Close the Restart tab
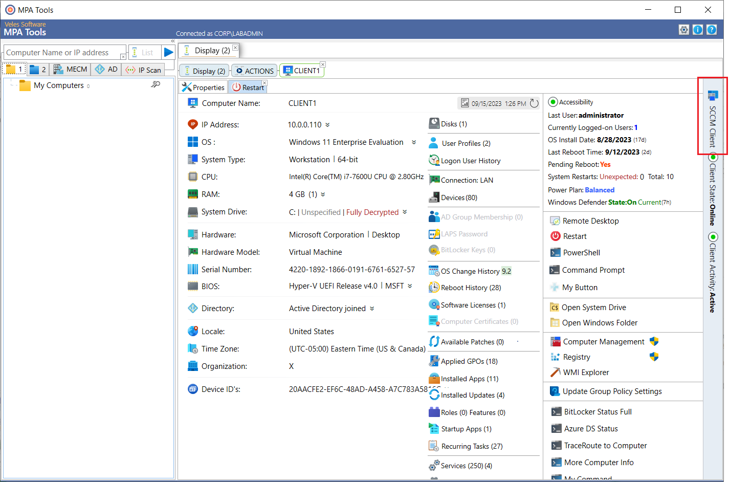 click(x=264, y=83)
